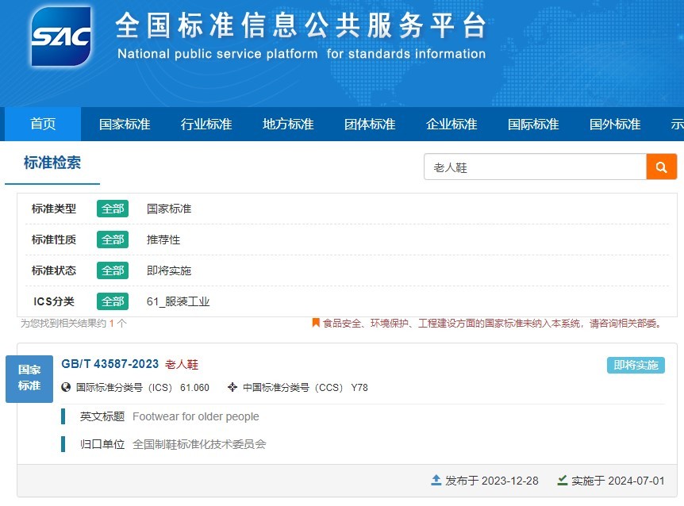Filter by 国家标准 type
This screenshot has height=506, width=684.
169,209
